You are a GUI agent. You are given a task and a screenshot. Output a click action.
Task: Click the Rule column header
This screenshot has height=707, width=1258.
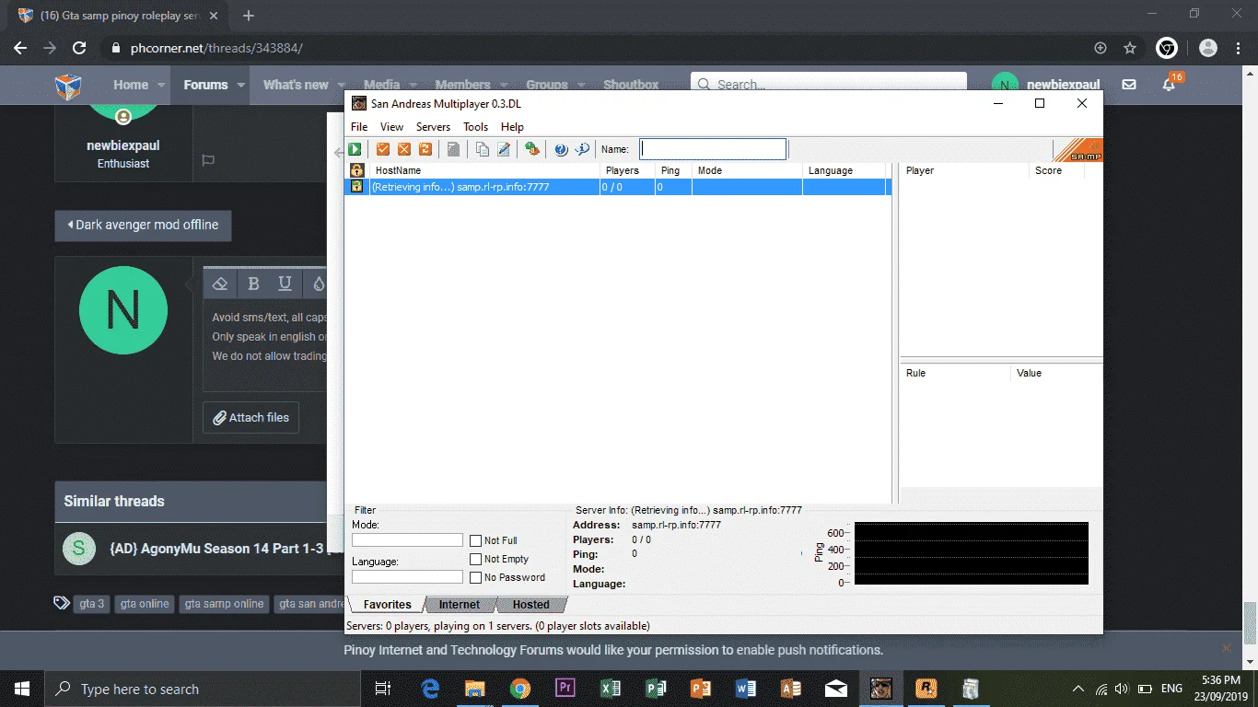pos(955,373)
